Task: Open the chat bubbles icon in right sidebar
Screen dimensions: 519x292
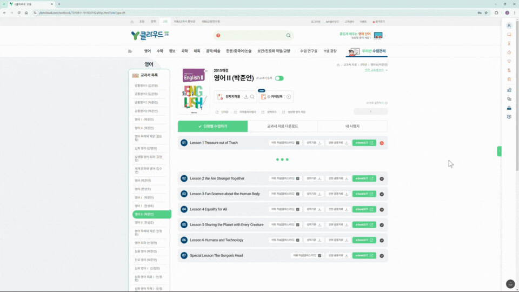Action: [509, 99]
